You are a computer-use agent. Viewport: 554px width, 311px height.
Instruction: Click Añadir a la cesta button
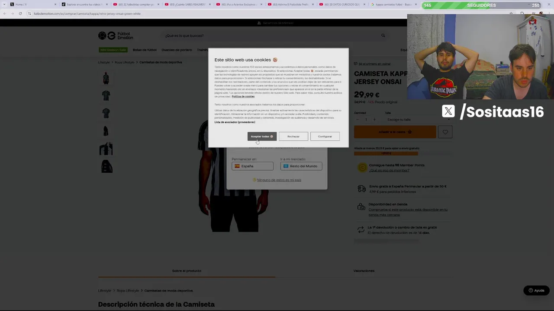[x=395, y=132]
